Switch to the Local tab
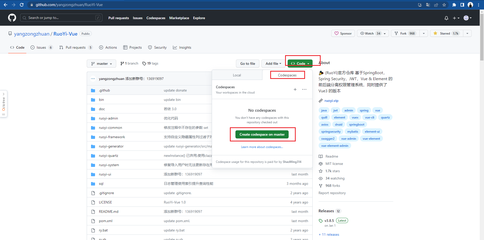This screenshot has width=484, height=240. (237, 75)
